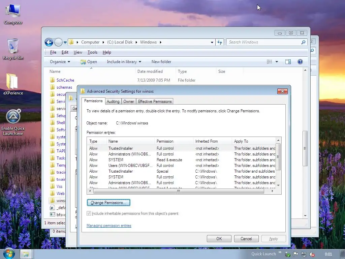345x259 pixels.
Task: Click the Explorer taskbar button
Action: [26, 254]
